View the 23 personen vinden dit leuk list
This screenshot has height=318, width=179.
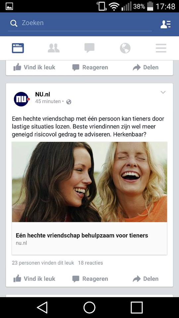pyautogui.click(x=43, y=263)
